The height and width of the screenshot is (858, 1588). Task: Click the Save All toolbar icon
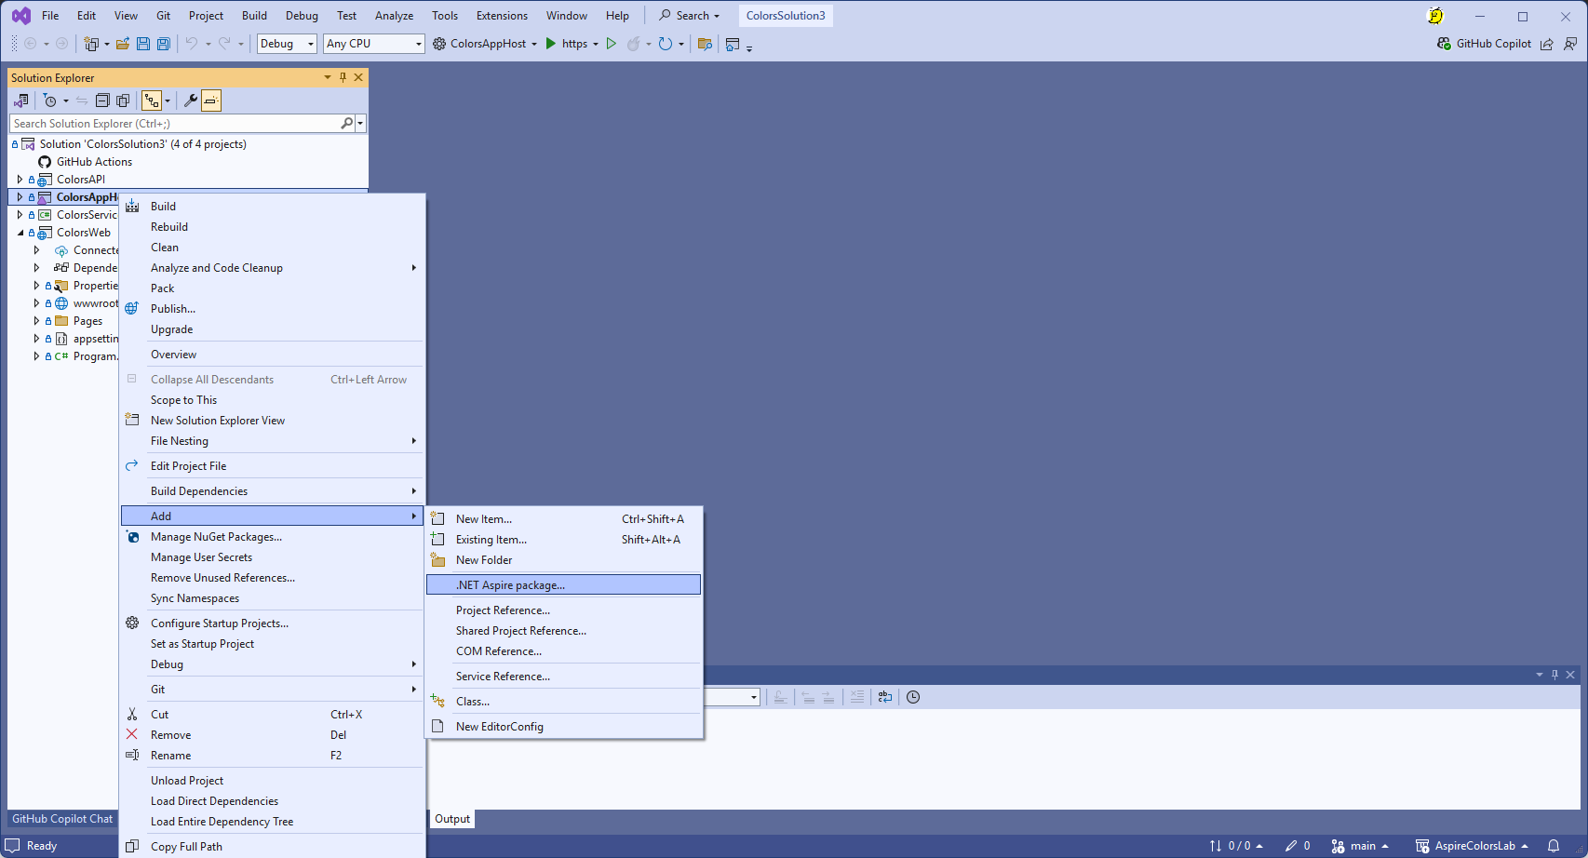point(164,44)
